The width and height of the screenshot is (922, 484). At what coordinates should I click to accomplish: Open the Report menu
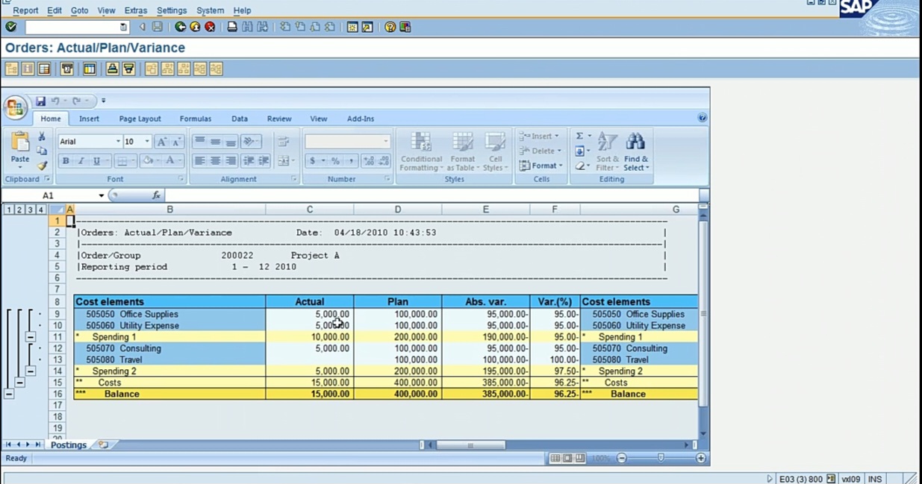pyautogui.click(x=25, y=10)
